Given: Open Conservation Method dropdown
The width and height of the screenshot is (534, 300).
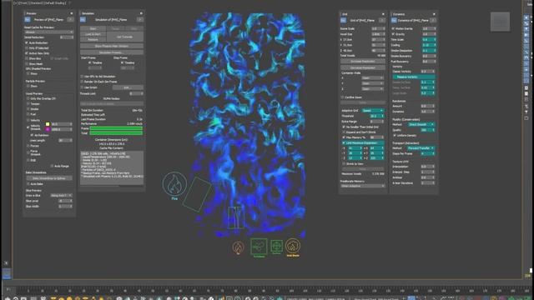Looking at the screenshot, I should pyautogui.click(x=421, y=124).
